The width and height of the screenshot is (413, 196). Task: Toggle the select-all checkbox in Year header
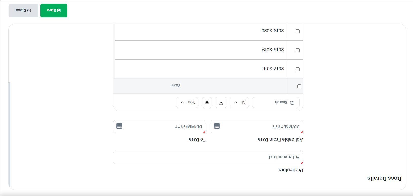coord(299,86)
